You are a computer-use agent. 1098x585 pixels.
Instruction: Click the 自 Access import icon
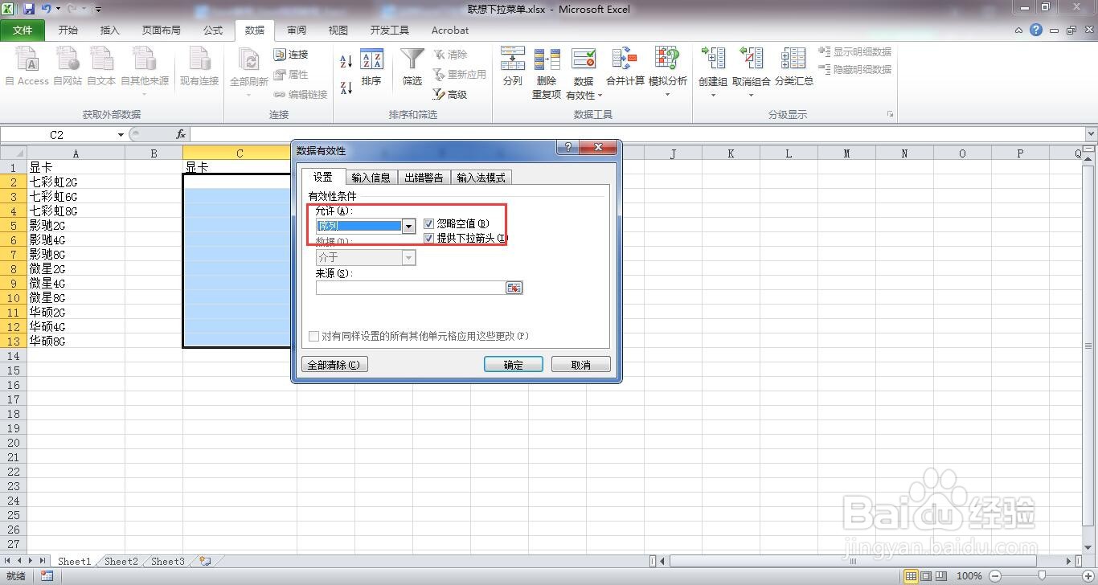[x=27, y=66]
